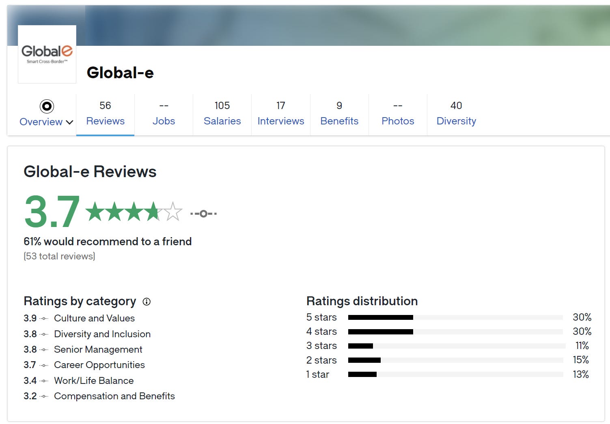Click the 'Global-e' company name title
This screenshot has width=610, height=424.
pyautogui.click(x=120, y=73)
